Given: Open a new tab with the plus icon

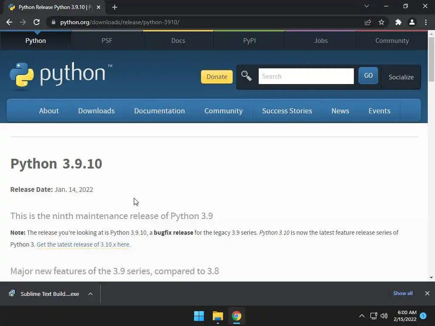Looking at the screenshot, I should point(115,7).
